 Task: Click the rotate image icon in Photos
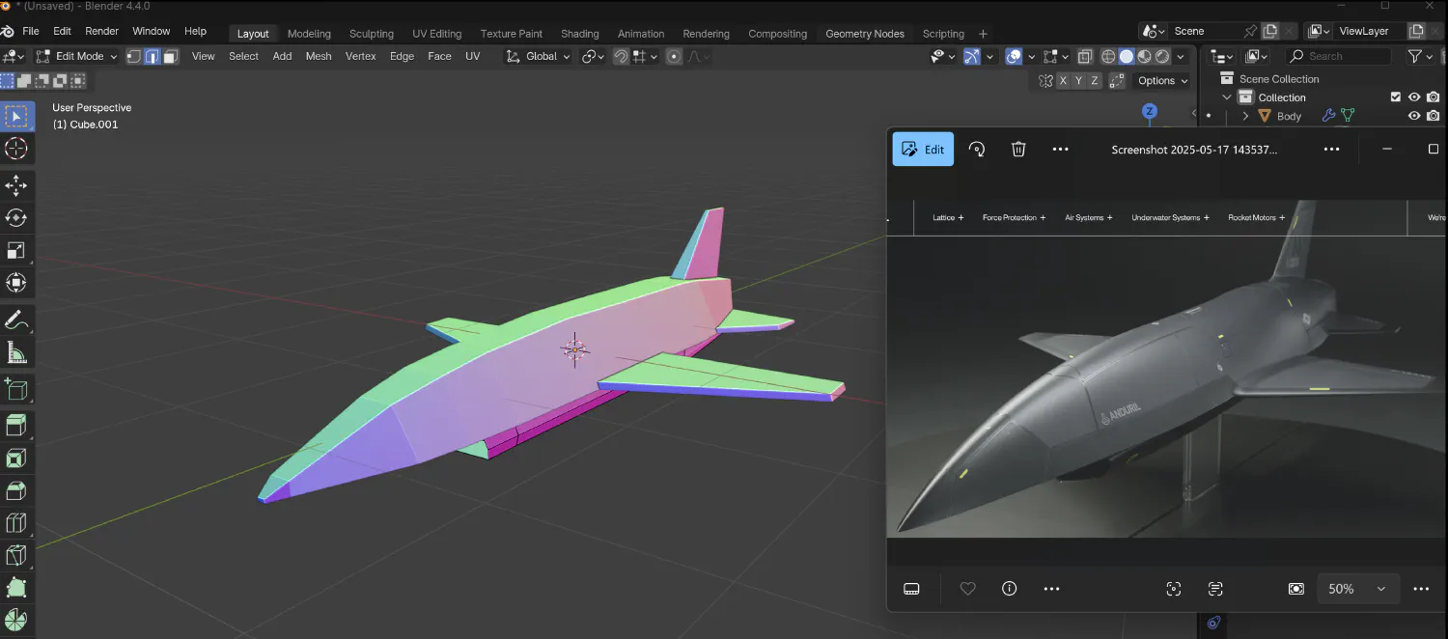click(977, 150)
